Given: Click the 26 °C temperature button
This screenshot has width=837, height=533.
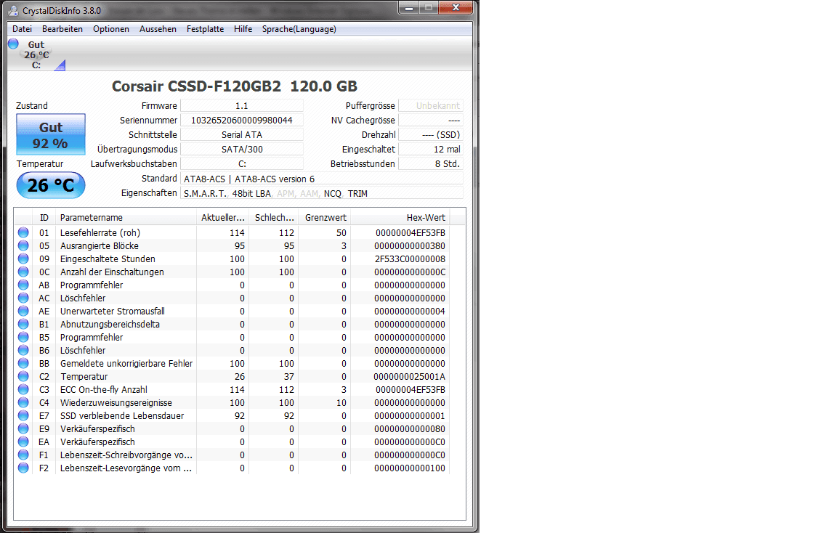Looking at the screenshot, I should (51, 185).
